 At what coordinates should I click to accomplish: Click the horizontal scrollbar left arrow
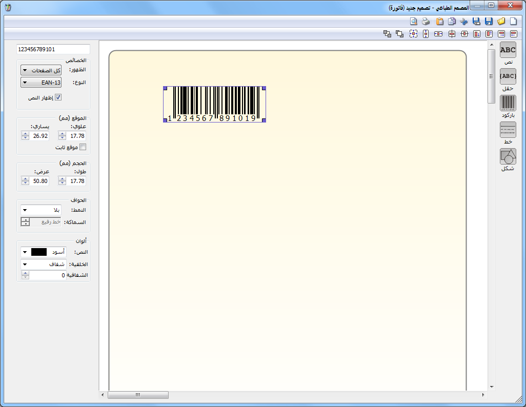pos(103,395)
